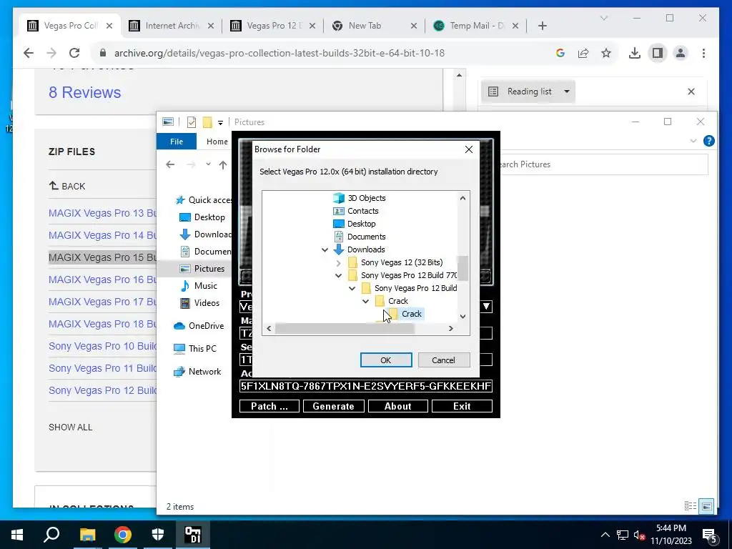The image size is (732, 549).
Task: Click SHOW ALL under ZIP FILES
Action: (71, 427)
